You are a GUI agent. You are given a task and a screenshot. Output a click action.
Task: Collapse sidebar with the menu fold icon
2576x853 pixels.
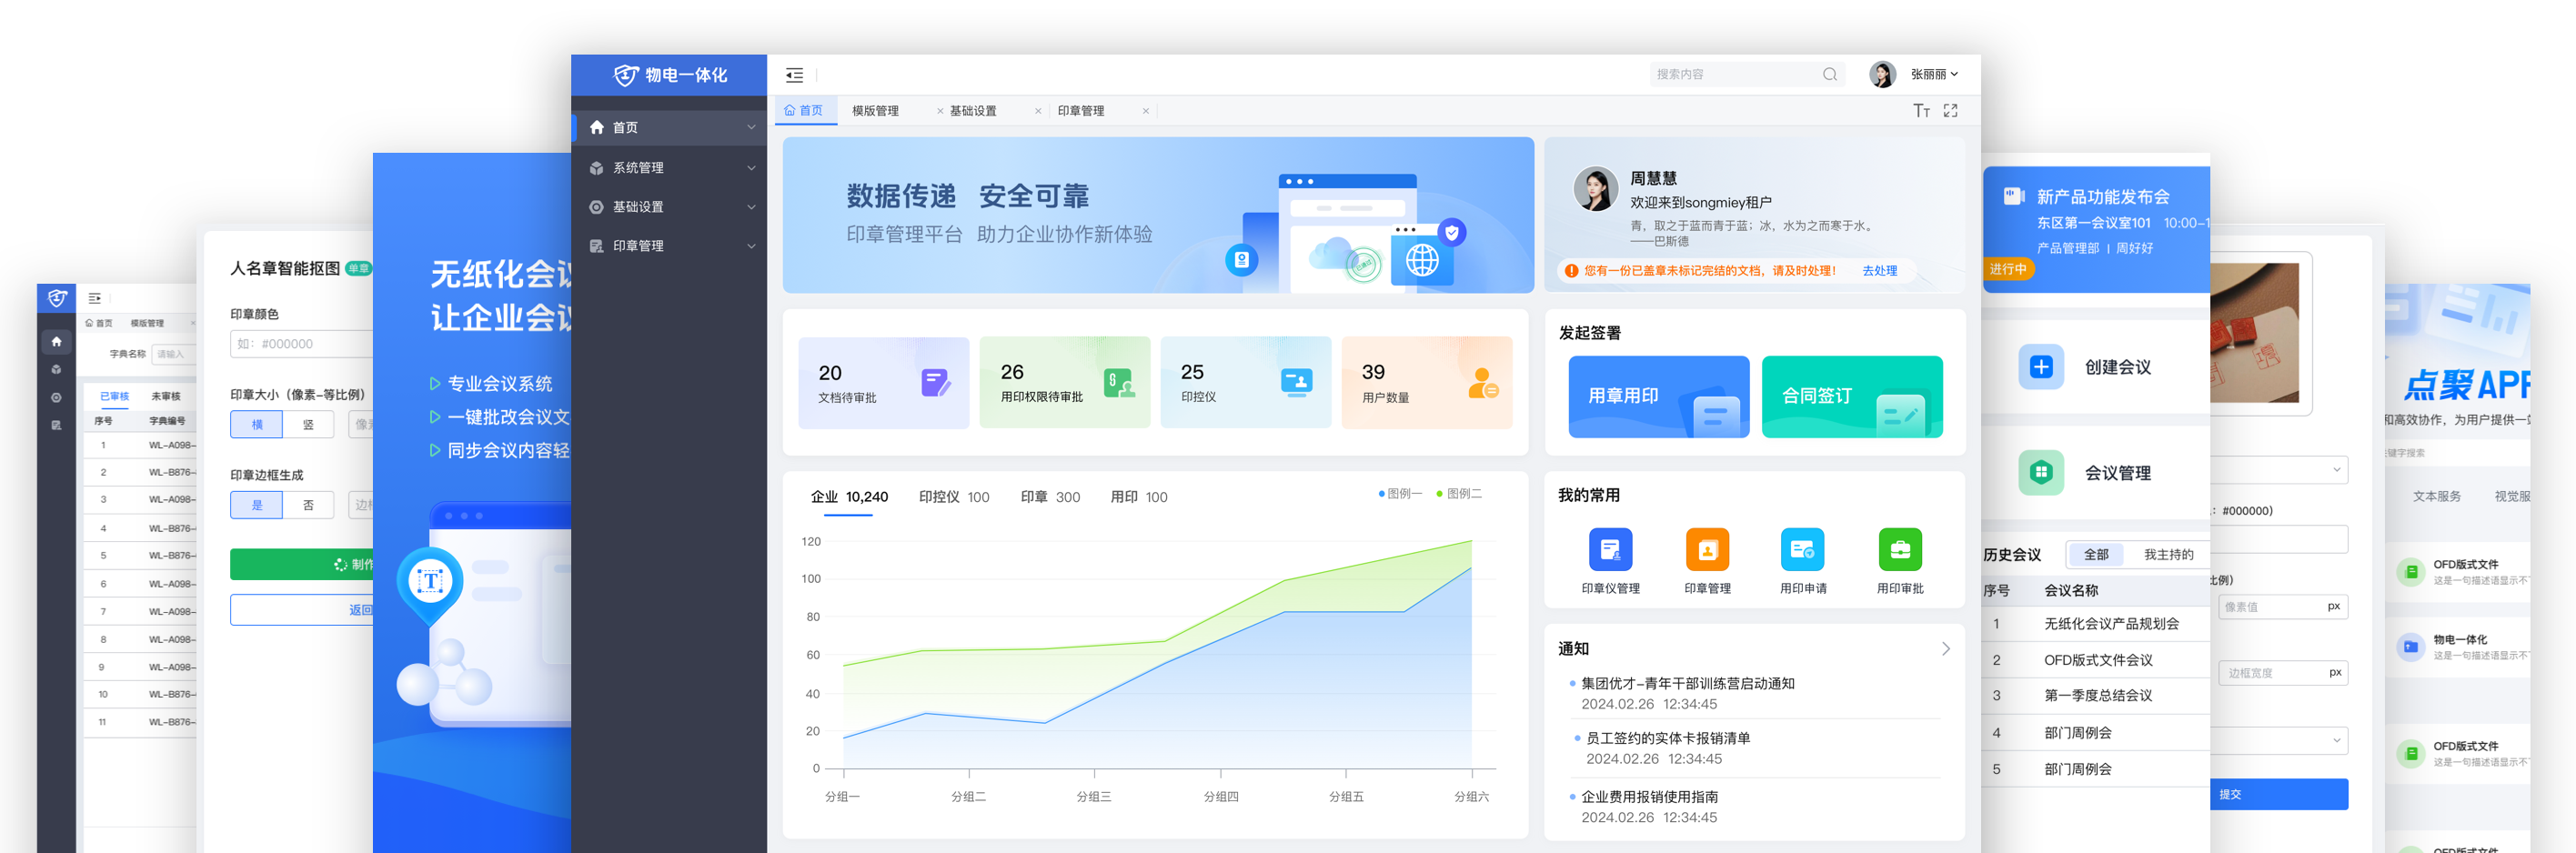coord(794,75)
